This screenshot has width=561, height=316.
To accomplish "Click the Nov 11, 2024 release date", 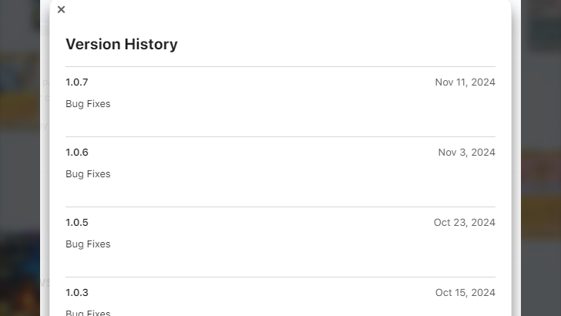I will [465, 82].
